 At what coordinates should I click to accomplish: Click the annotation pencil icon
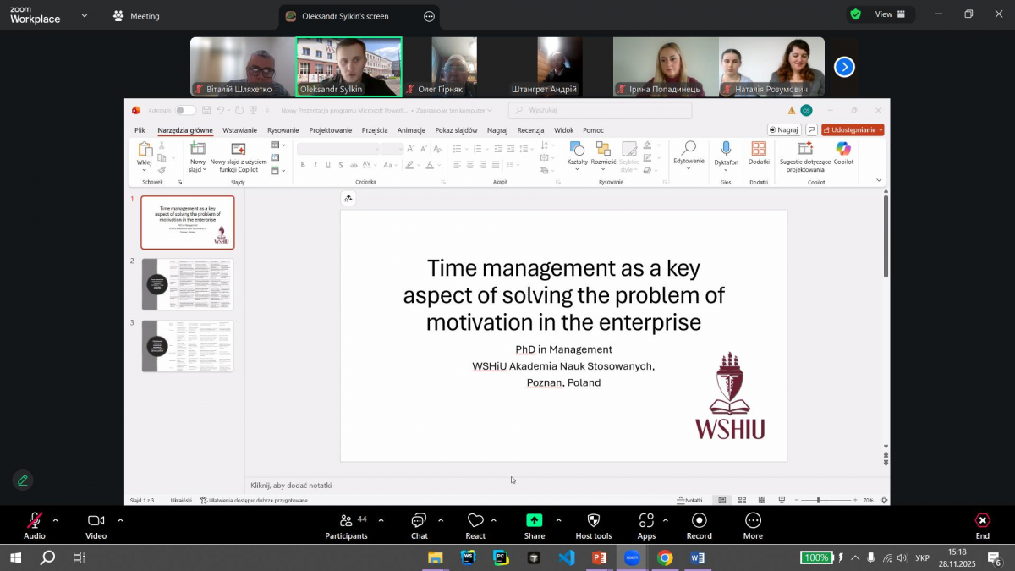pyautogui.click(x=23, y=480)
